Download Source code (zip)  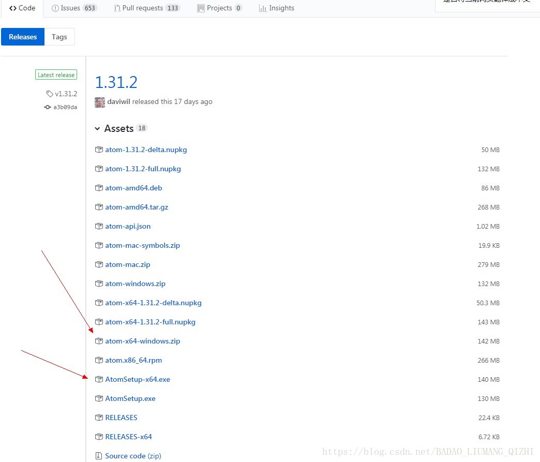[x=133, y=456]
